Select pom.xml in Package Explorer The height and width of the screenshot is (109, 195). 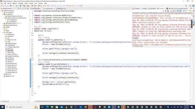(8, 74)
